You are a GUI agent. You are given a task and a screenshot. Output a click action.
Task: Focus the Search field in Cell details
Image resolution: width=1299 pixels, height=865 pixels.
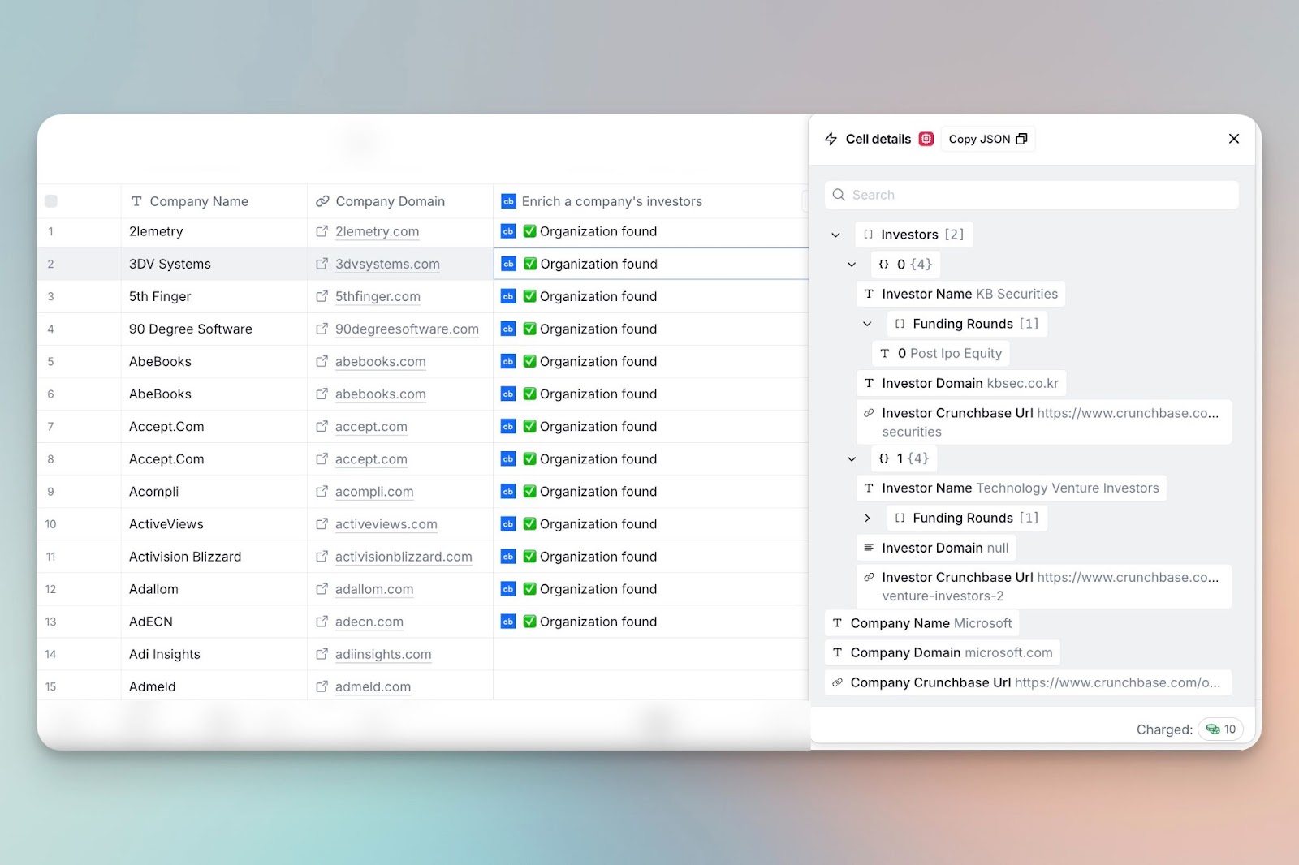tap(1032, 195)
